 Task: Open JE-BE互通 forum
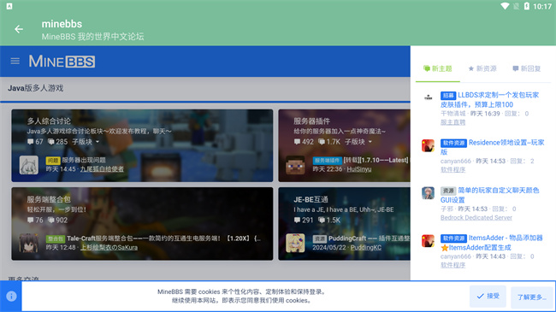click(x=311, y=199)
